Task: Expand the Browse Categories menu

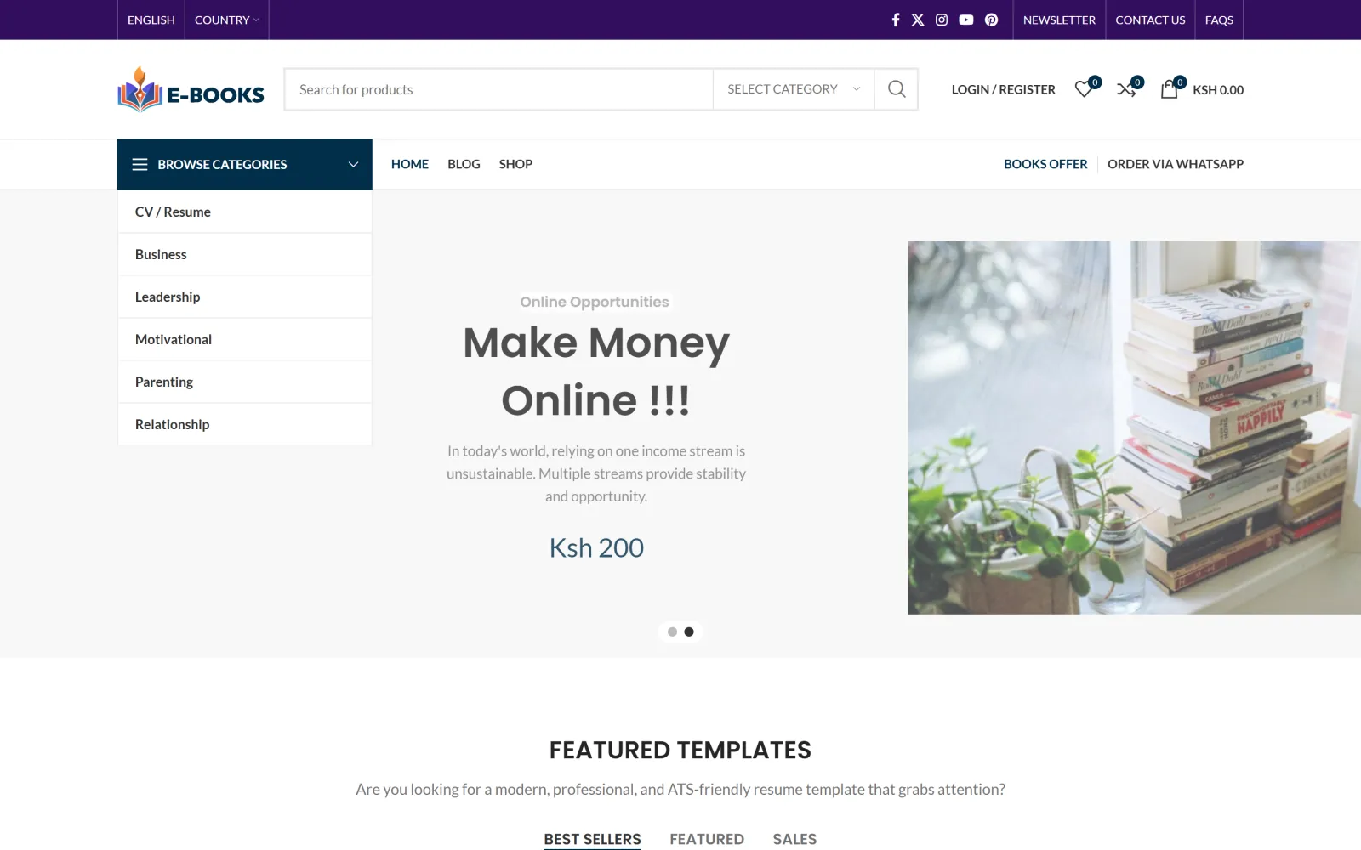Action: 245,164
